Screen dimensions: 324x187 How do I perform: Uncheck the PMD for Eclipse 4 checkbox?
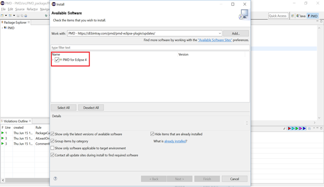pos(57,60)
